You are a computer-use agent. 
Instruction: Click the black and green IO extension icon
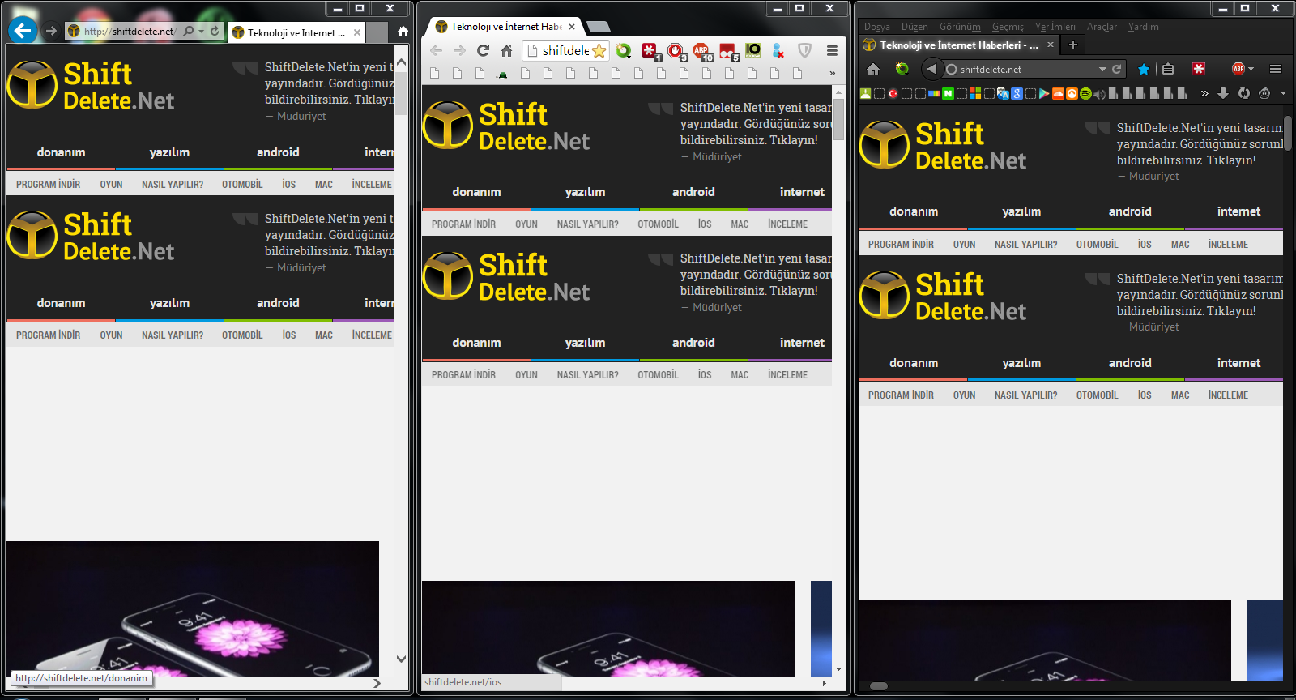pos(753,50)
